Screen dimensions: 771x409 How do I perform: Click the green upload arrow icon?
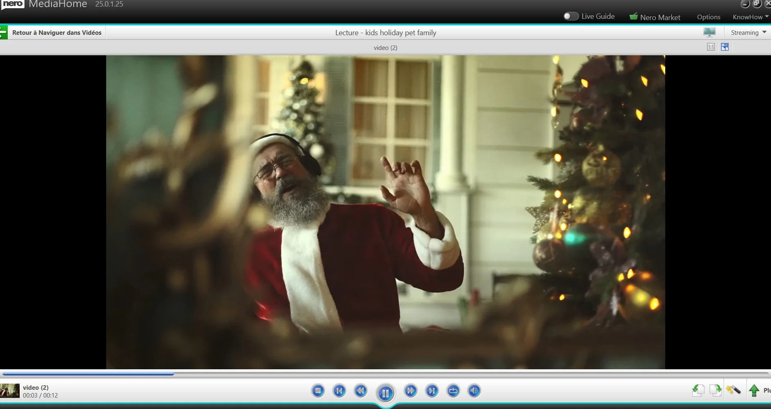pos(754,390)
